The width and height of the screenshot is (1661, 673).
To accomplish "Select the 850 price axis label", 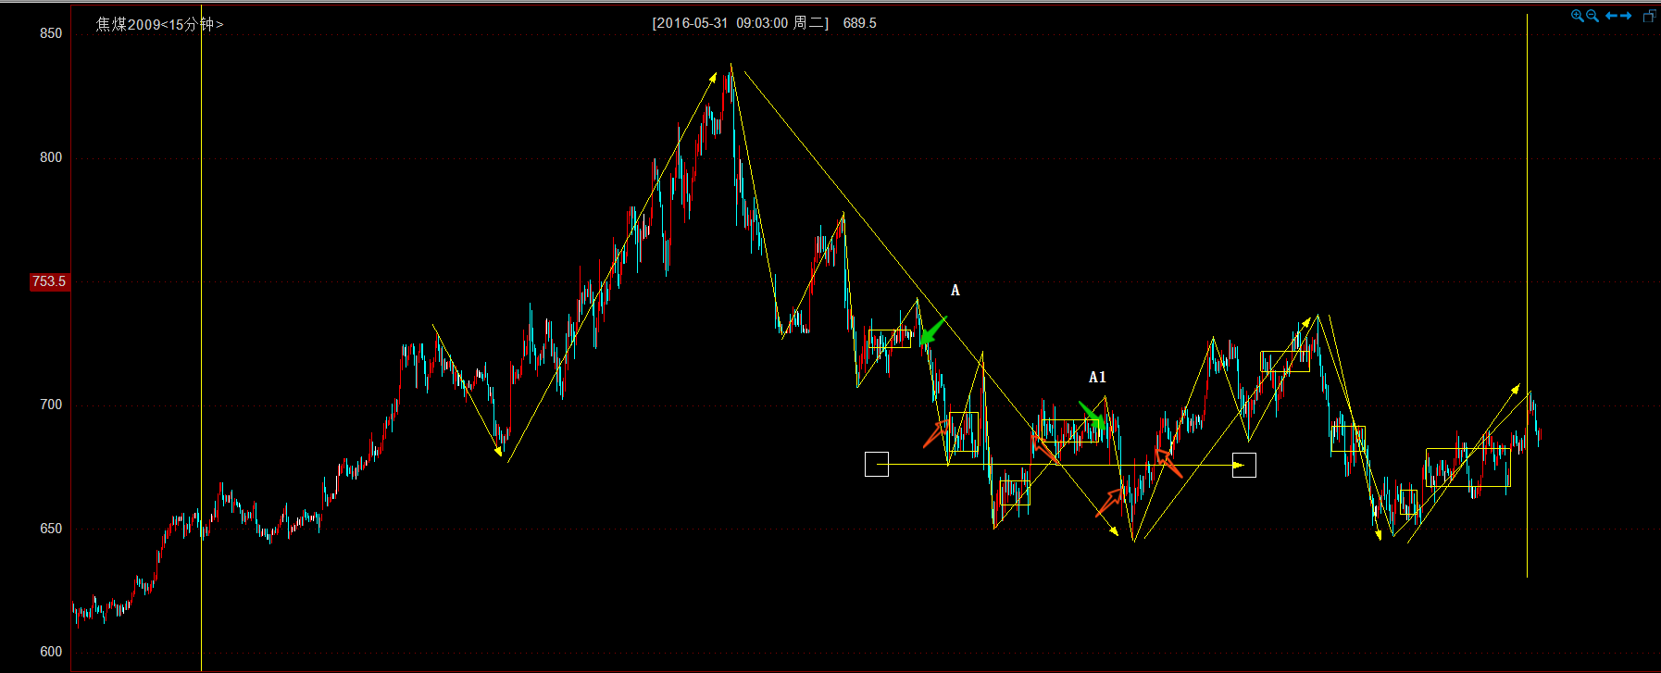I will (x=51, y=33).
